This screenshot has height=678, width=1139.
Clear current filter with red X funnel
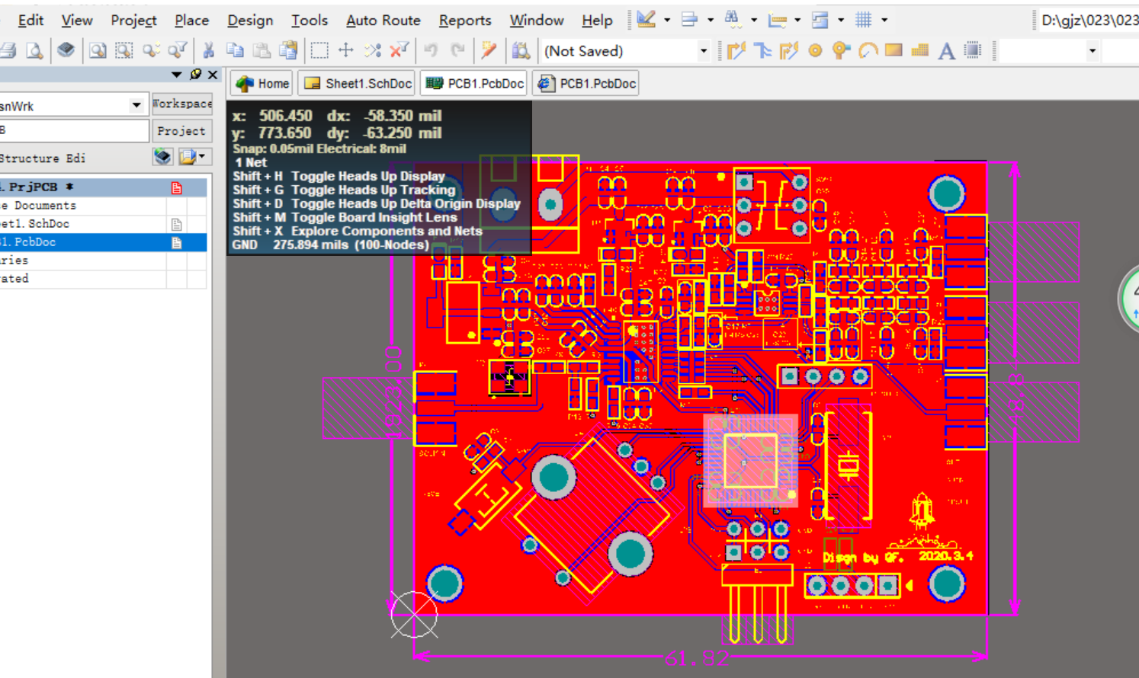pos(399,51)
